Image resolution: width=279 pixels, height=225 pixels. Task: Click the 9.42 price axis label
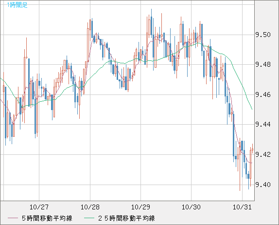pyautogui.click(x=263, y=154)
